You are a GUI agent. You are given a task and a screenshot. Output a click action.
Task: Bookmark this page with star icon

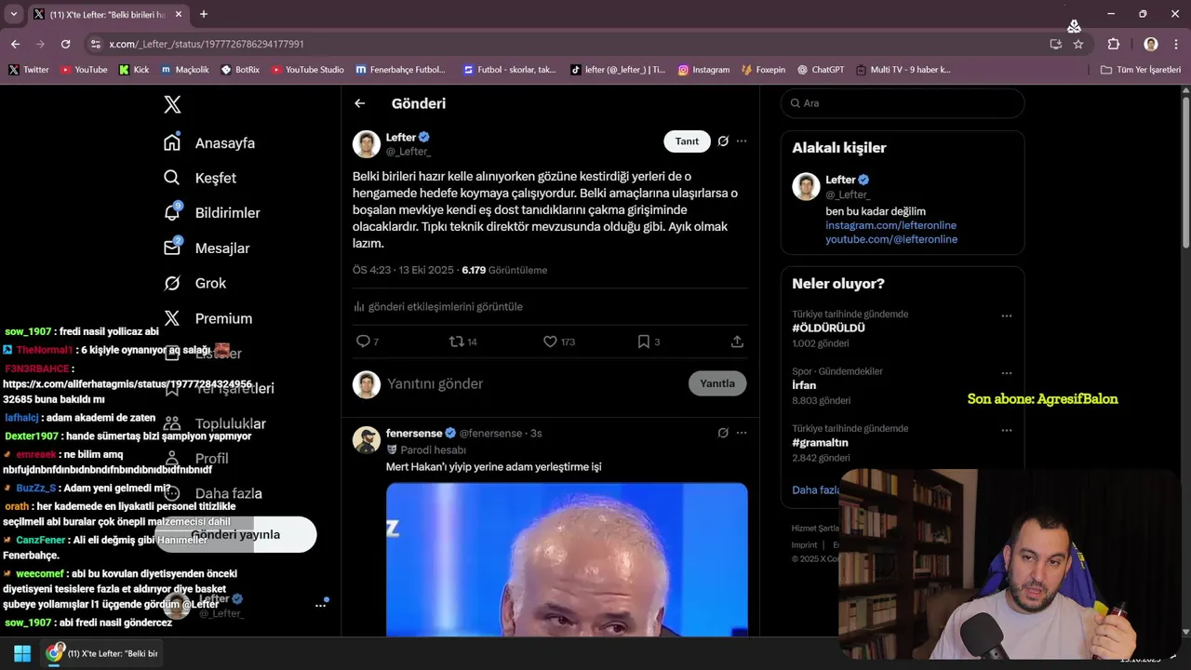pos(1078,44)
